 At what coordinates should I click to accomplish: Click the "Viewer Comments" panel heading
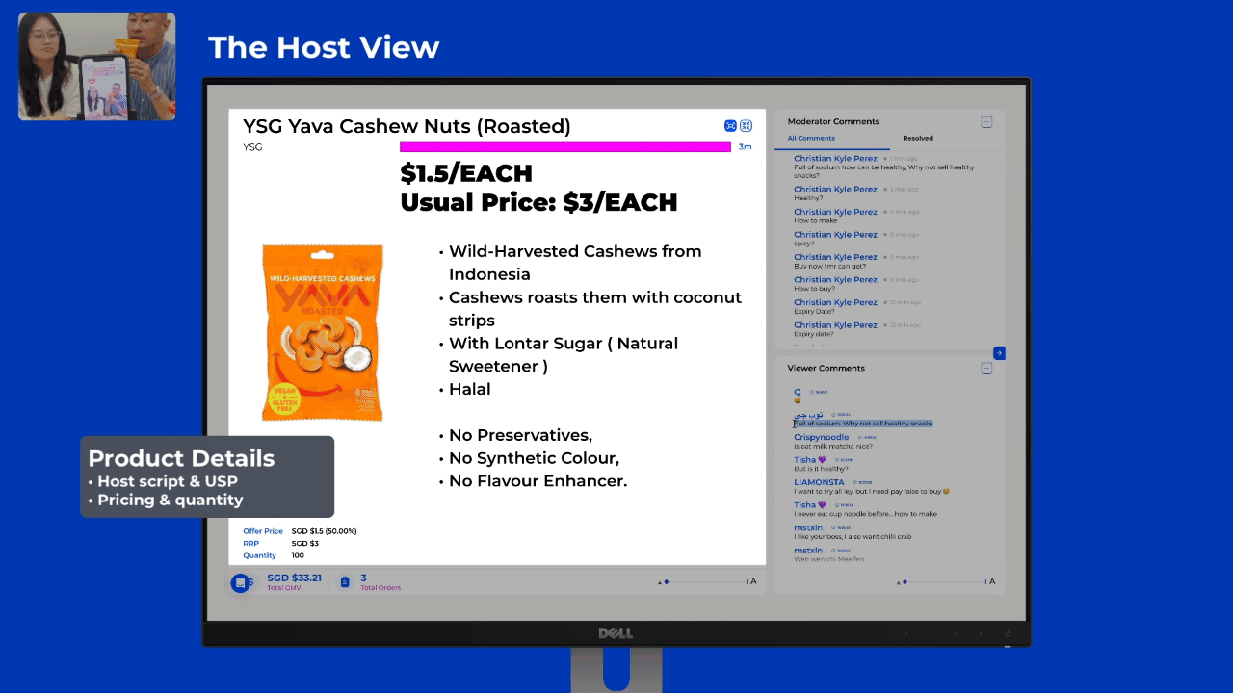(826, 369)
